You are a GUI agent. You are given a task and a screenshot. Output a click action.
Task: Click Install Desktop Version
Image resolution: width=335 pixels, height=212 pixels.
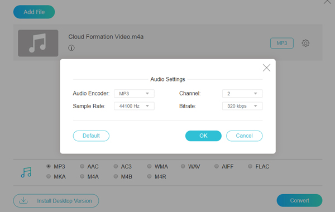click(56, 201)
